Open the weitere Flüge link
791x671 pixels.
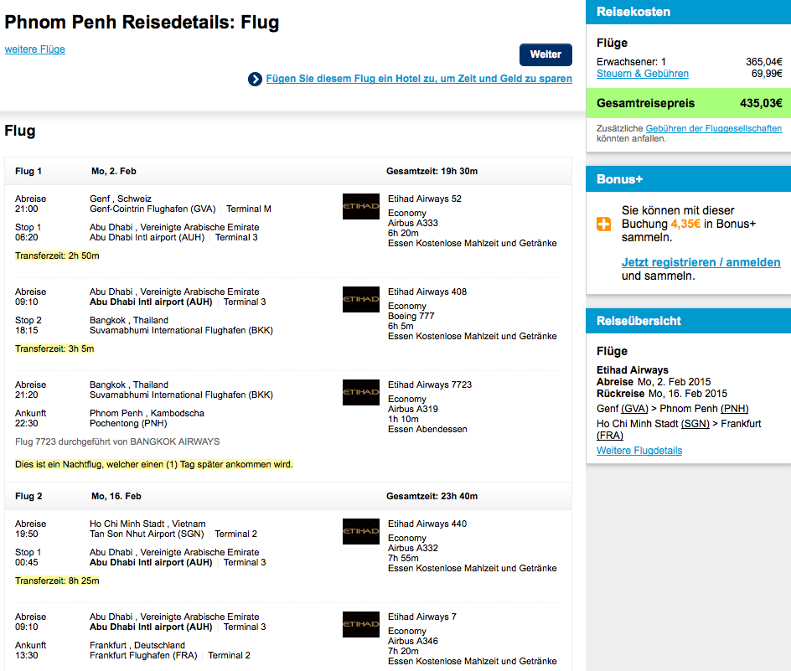35,49
